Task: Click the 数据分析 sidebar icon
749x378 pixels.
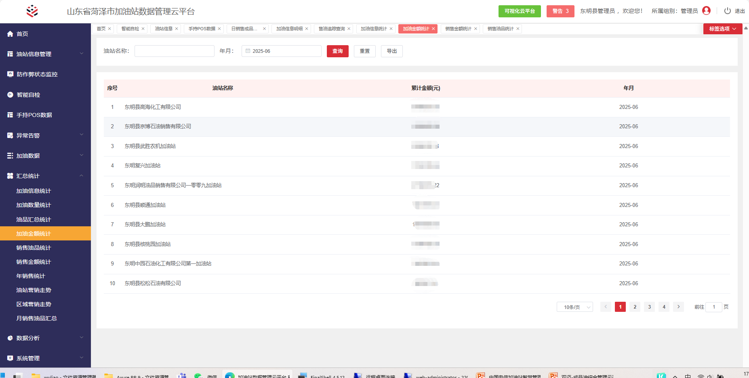Action: [10, 338]
